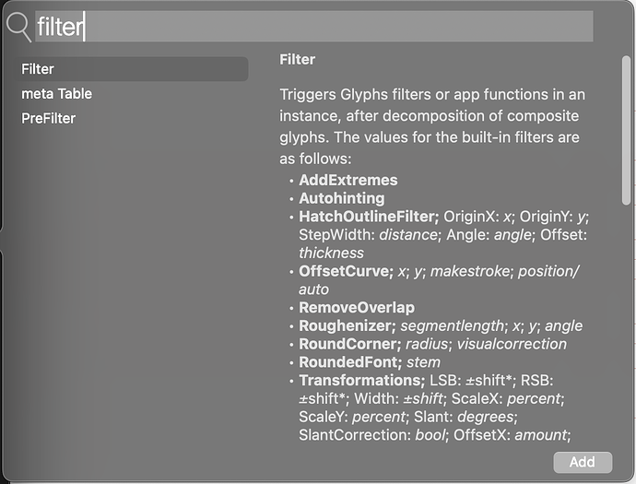Choose the PreFilter entry in the list
Viewport: 636px width, 484px height.
49,118
